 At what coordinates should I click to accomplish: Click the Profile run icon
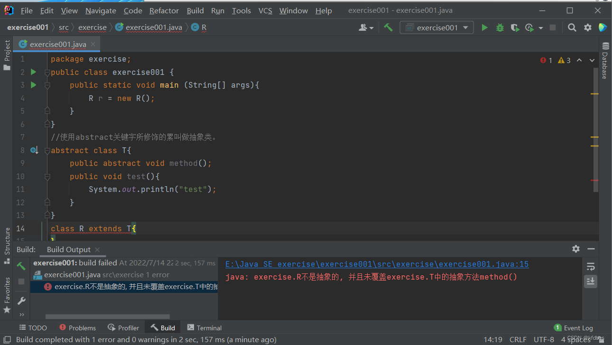529,27
